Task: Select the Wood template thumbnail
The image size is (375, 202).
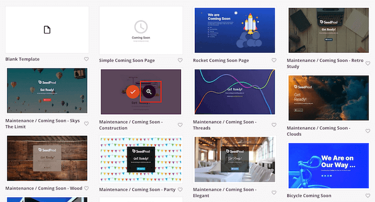Action: click(47, 158)
